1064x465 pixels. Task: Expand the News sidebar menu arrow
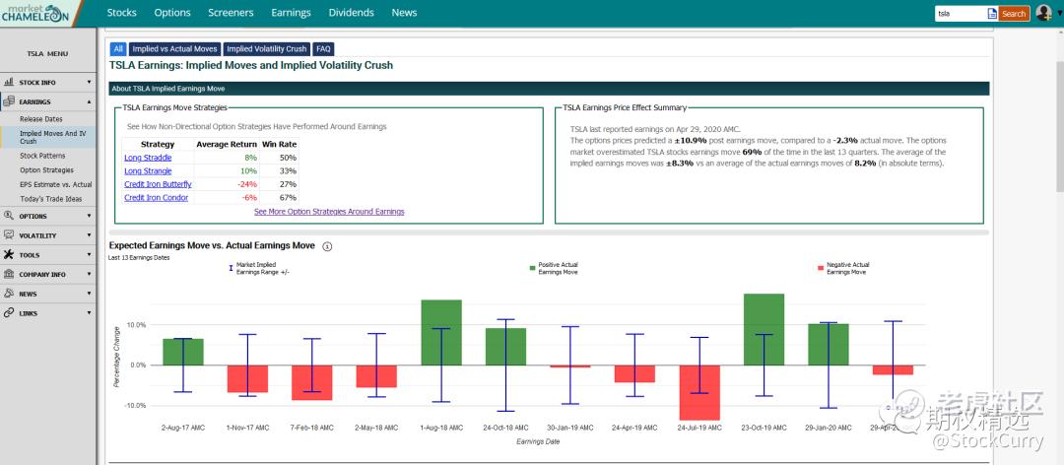[89, 294]
